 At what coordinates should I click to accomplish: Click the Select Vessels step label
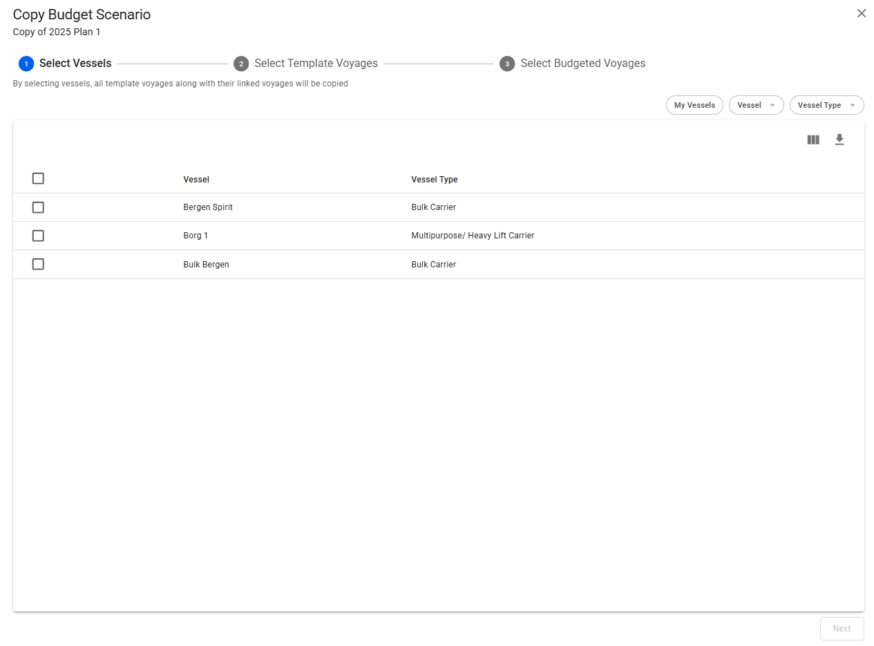75,64
